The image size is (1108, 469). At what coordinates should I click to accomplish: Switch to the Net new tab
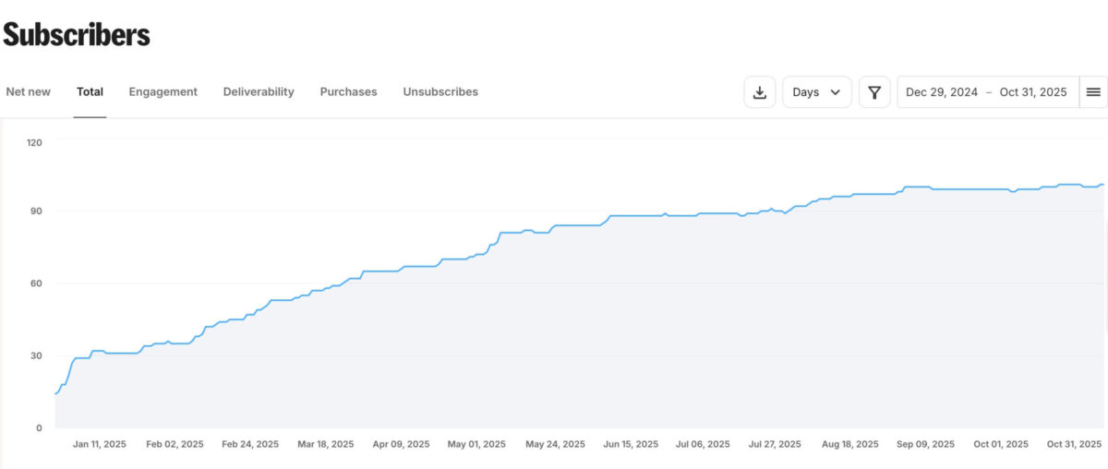29,92
